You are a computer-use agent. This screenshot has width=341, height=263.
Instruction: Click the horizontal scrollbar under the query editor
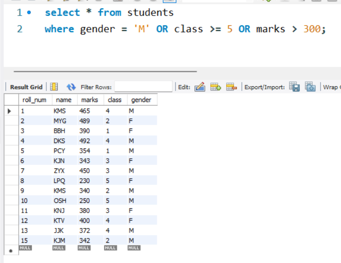[x=105, y=71]
